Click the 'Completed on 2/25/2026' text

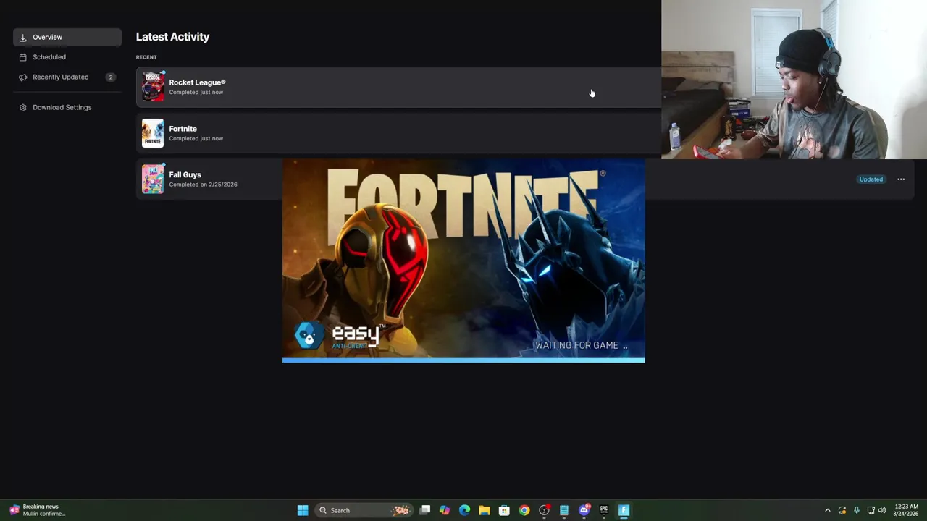pyautogui.click(x=203, y=185)
